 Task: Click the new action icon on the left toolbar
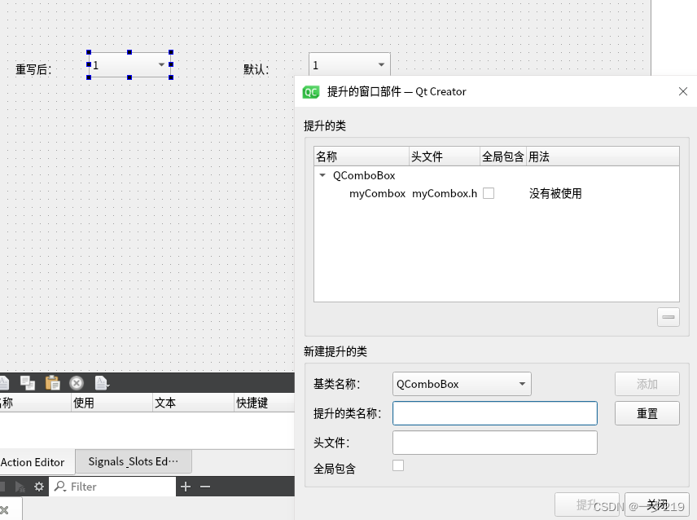point(4,382)
